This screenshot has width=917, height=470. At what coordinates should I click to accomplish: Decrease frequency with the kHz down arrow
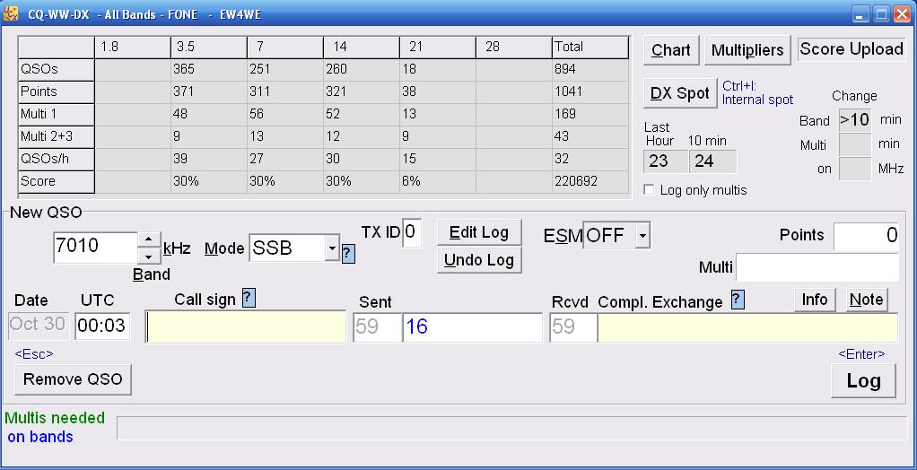tap(148, 257)
